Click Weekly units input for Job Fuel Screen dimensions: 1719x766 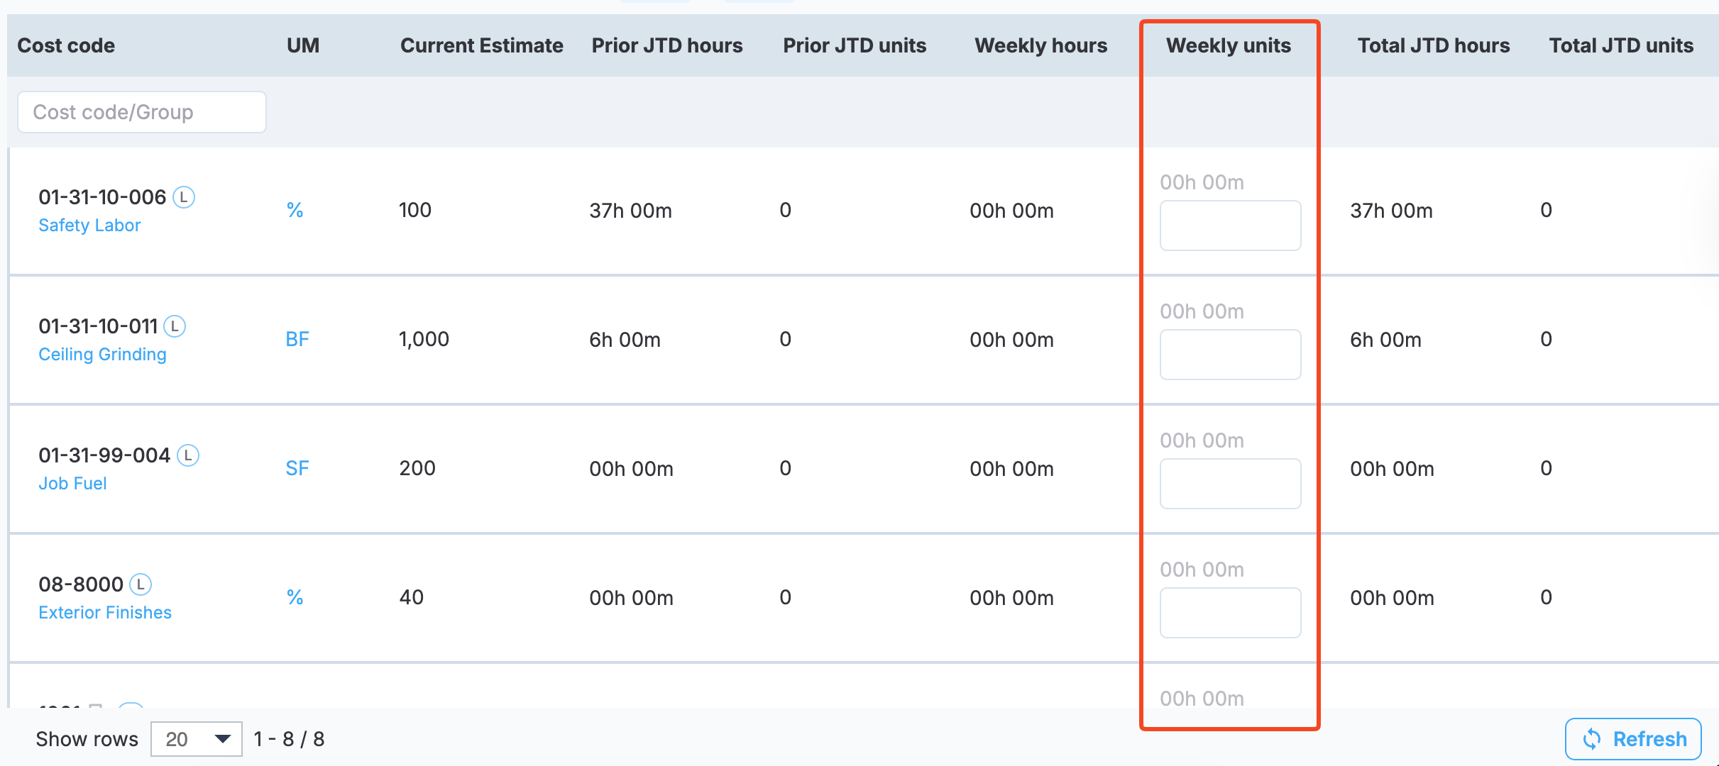(x=1230, y=484)
